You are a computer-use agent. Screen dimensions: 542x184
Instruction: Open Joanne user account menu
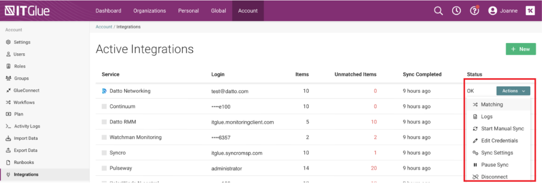coord(503,11)
